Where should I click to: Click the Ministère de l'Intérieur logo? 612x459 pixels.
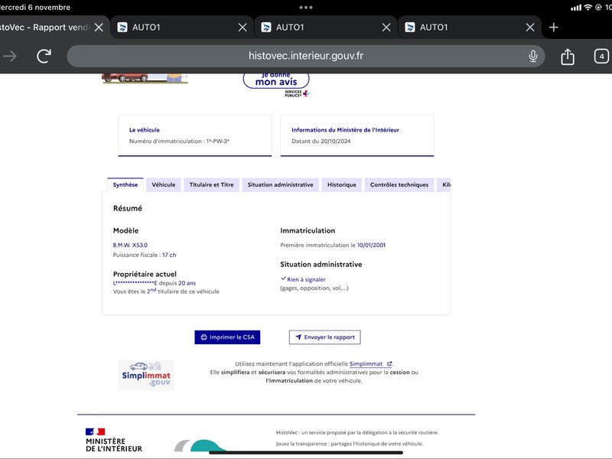113,441
